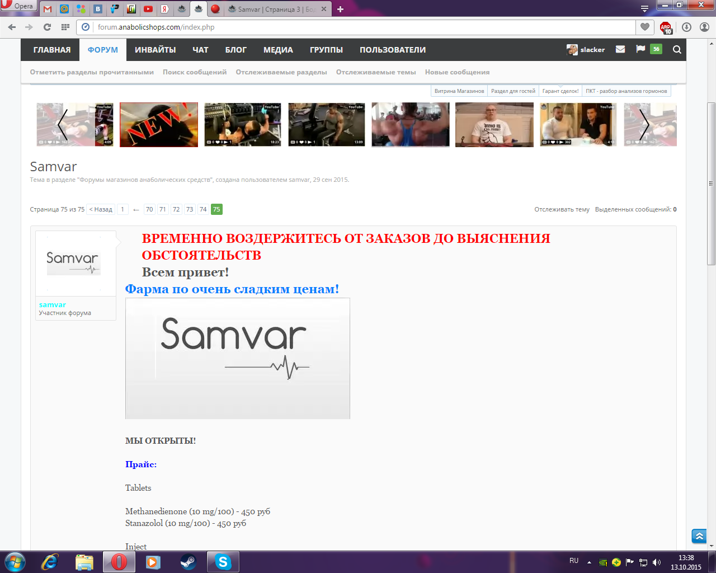Open 'Отслеживаемые разделы'
716x573 pixels.
[x=281, y=72]
